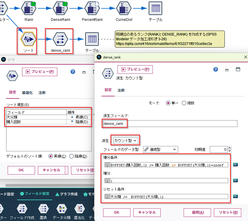Click the 増分条件 expression field

pyautogui.click(x=166, y=165)
